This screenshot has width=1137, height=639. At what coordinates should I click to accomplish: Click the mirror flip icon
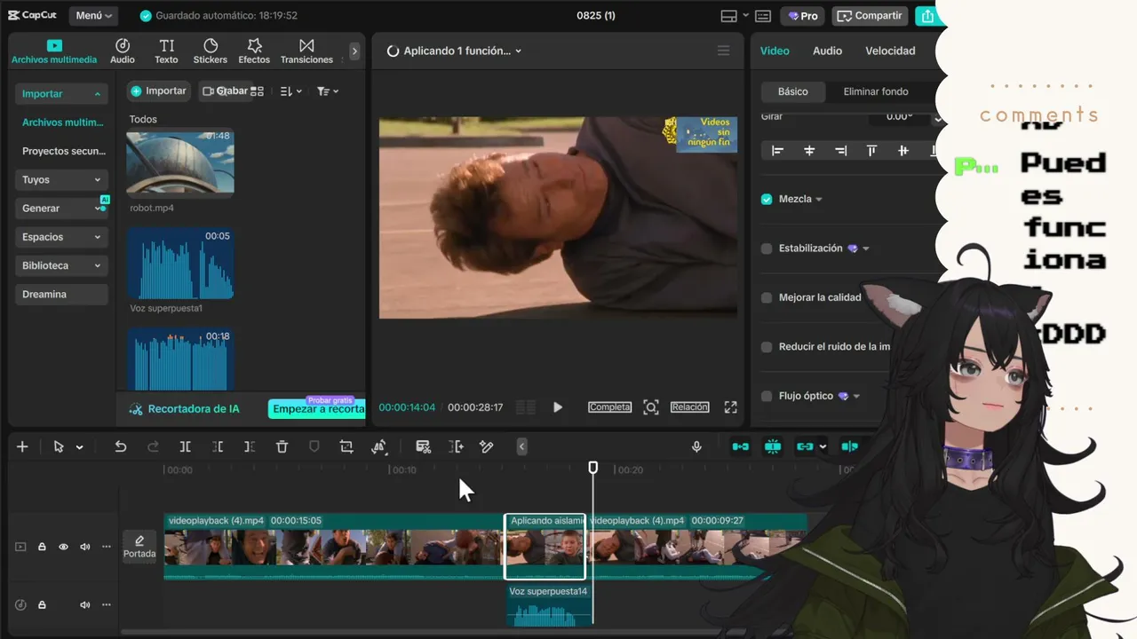[x=379, y=446]
